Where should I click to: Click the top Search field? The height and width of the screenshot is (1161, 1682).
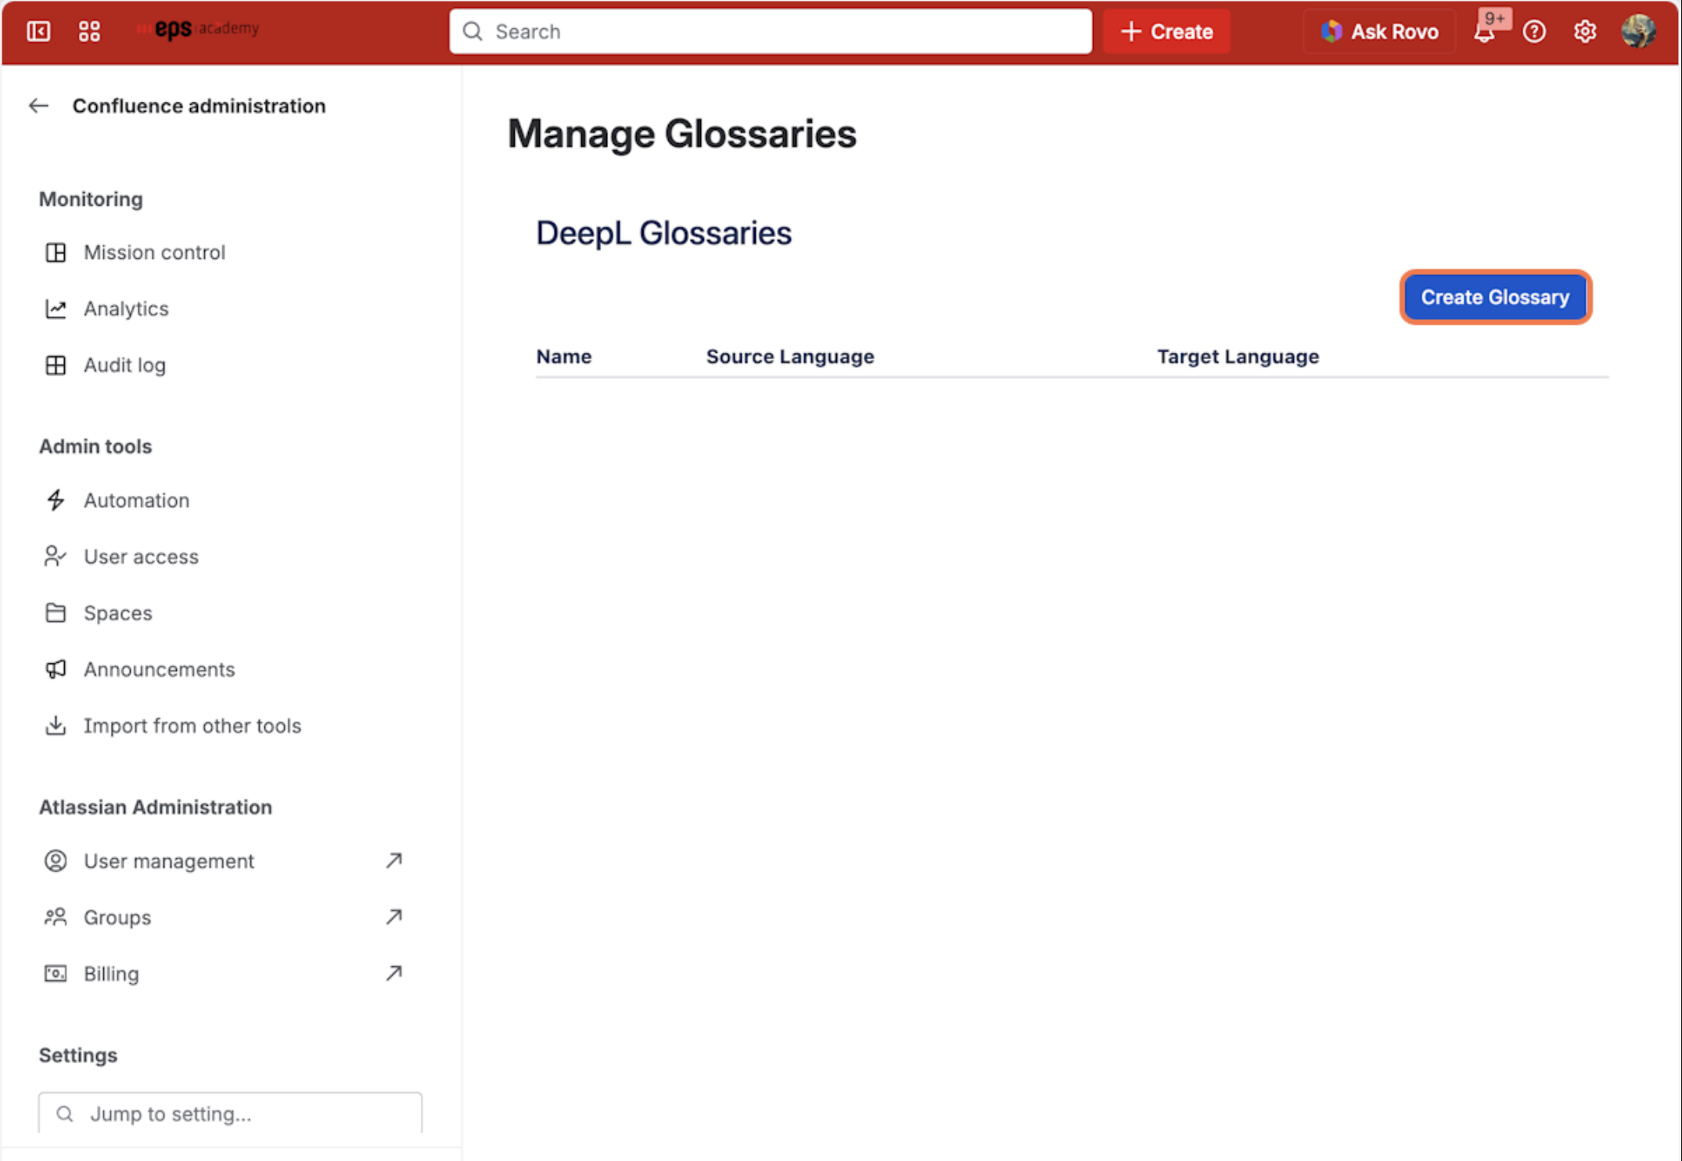[770, 31]
